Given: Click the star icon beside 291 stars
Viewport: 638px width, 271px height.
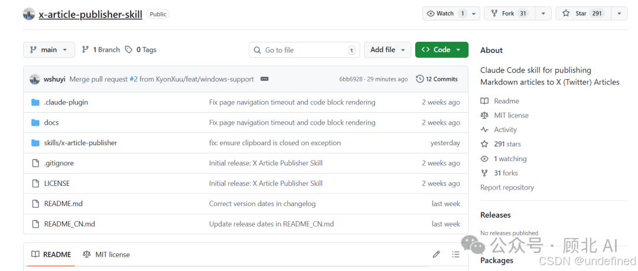Looking at the screenshot, I should tap(484, 144).
